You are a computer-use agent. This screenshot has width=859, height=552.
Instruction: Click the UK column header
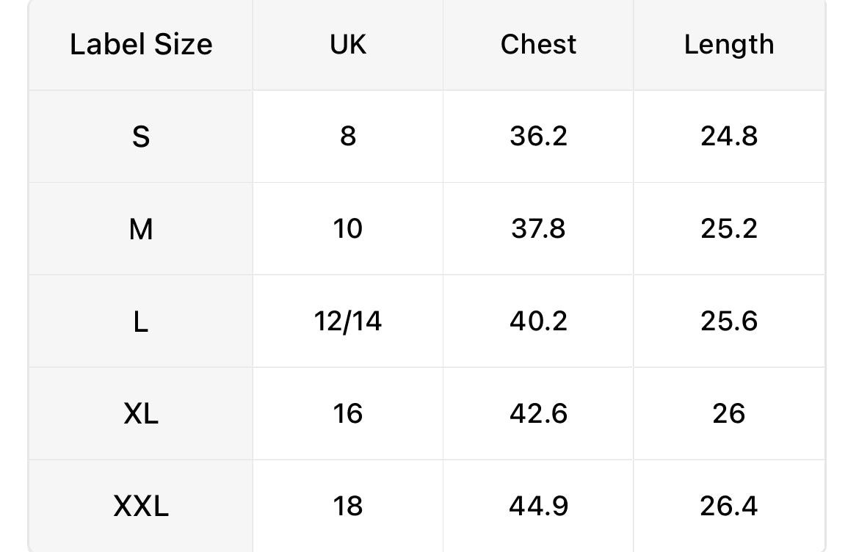point(348,44)
